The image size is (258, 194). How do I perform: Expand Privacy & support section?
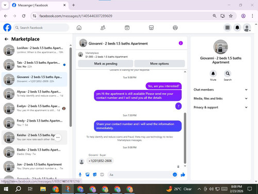click(x=221, y=107)
